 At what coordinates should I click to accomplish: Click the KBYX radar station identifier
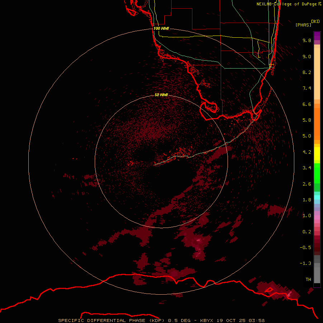coord(207,320)
